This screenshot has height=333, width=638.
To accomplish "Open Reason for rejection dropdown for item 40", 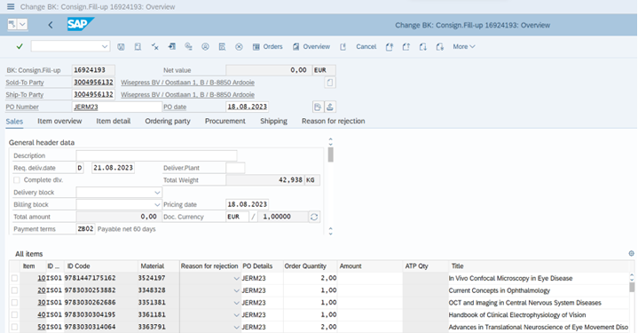I will pyautogui.click(x=236, y=315).
